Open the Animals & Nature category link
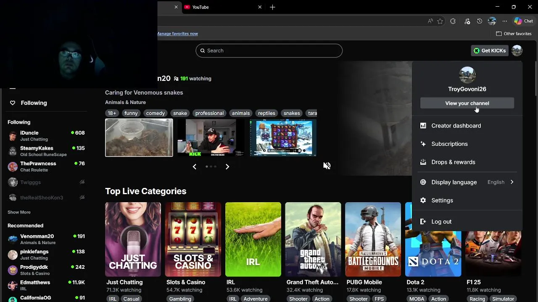This screenshot has height=302, width=538. click(x=125, y=102)
